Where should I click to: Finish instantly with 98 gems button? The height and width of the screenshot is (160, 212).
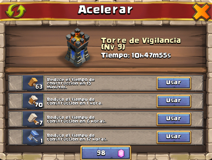point(106,153)
